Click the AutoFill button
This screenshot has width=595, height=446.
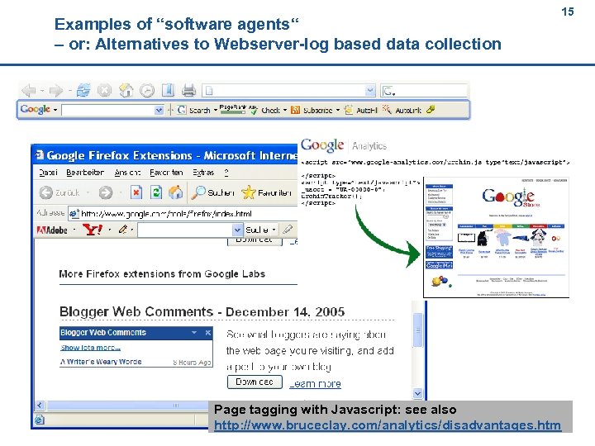(x=361, y=110)
